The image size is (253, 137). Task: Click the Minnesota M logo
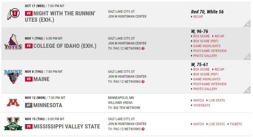pyautogui.click(x=13, y=103)
